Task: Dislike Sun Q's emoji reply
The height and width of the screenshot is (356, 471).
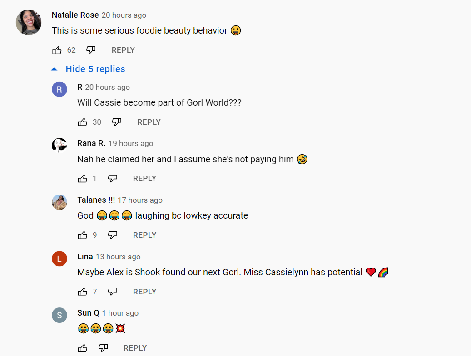Action: pos(103,348)
